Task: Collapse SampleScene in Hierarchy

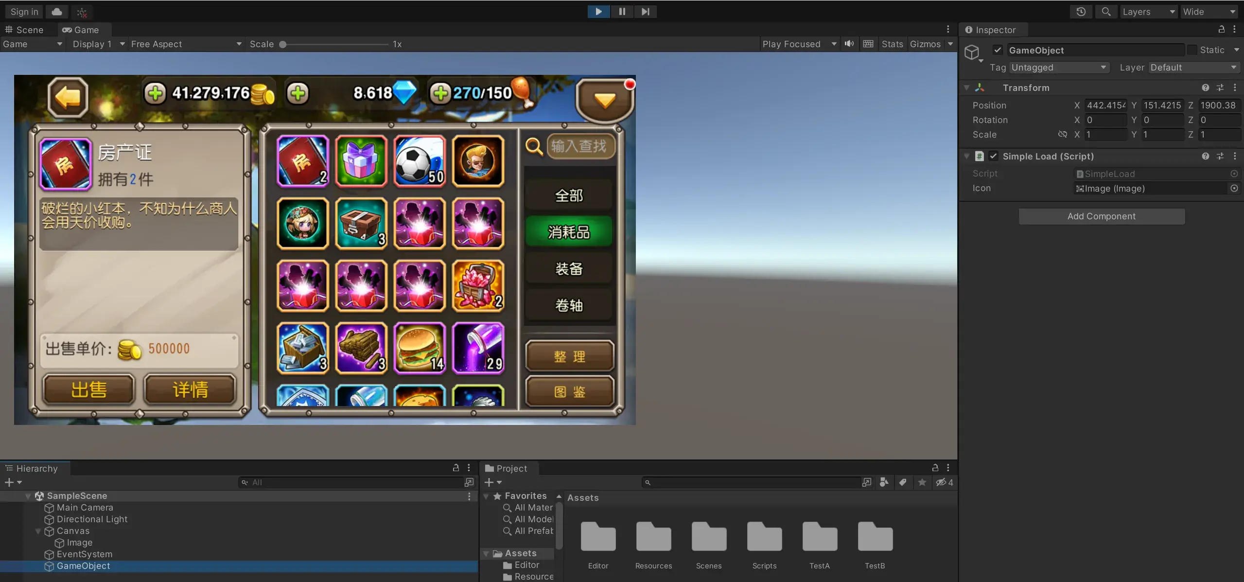Action: (x=28, y=496)
